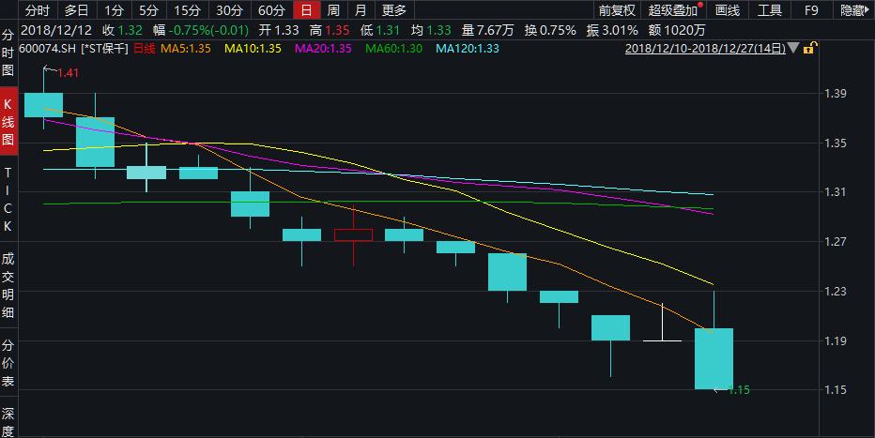Select the 30分 period tab
Screen dimensions: 875x438
[x=229, y=10]
